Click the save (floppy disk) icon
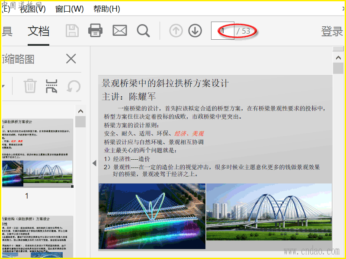This screenshot has width=346, height=259. click(x=72, y=31)
